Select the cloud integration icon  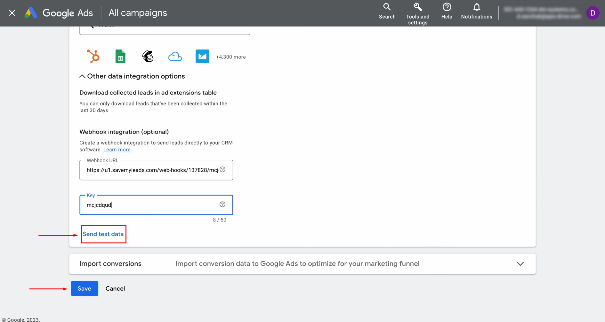pos(175,57)
